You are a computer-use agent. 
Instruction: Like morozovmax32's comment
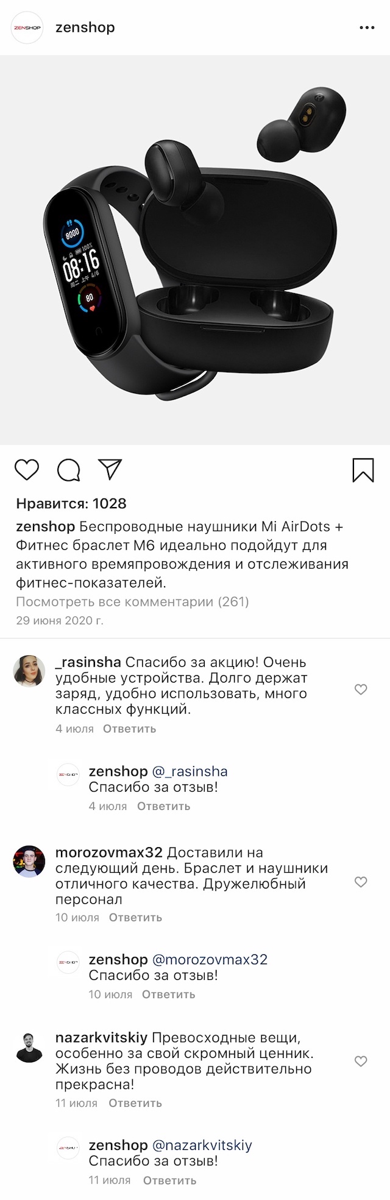pos(361,882)
